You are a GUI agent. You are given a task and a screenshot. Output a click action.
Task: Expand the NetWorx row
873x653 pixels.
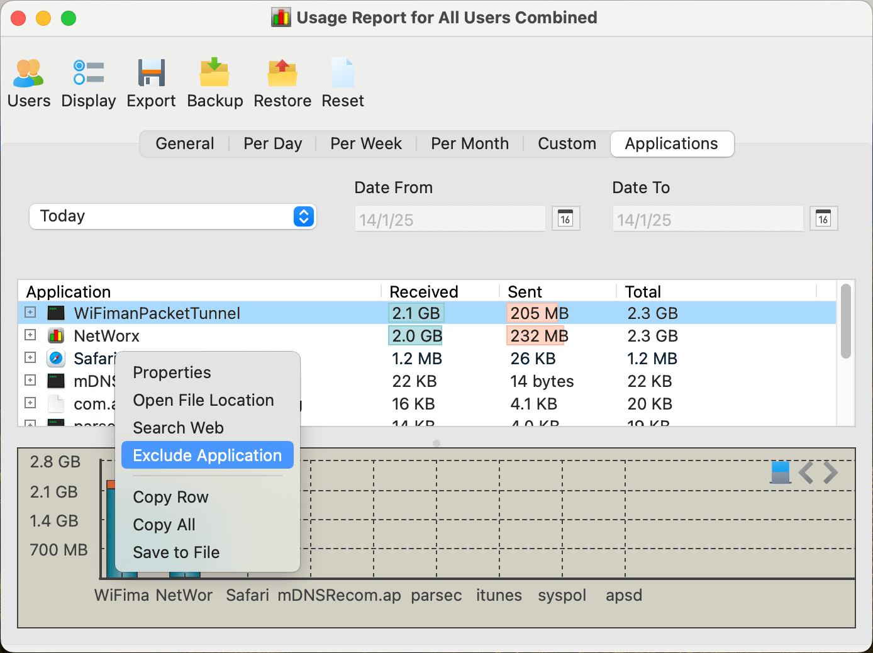tap(30, 335)
